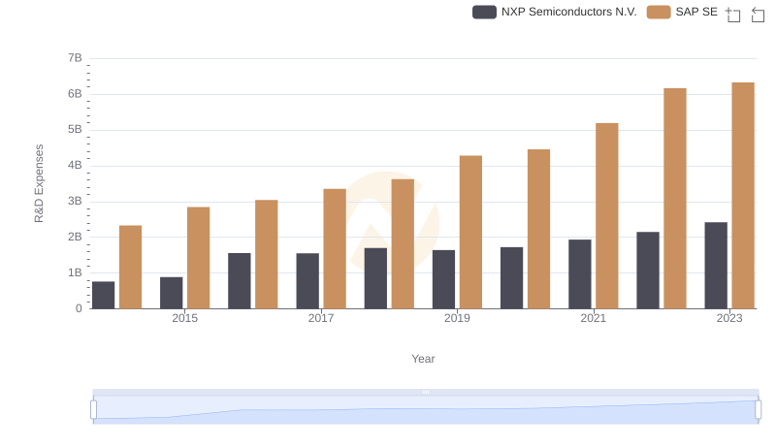Click the range slider top grab bar
The width and height of the screenshot is (776, 447).
pos(426,392)
